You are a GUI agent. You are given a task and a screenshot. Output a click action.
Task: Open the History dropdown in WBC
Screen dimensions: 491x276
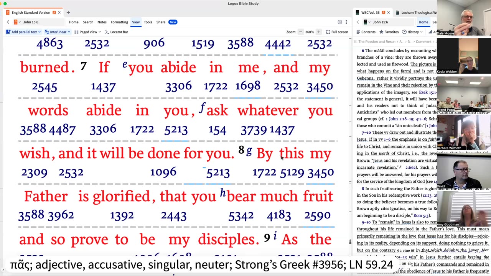(413, 32)
